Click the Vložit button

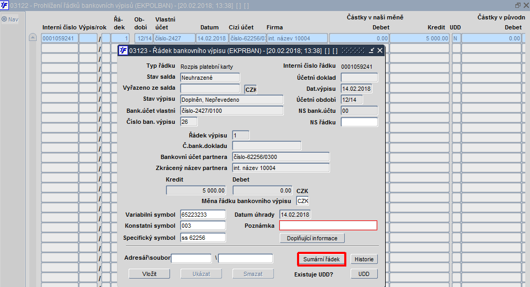pos(150,274)
